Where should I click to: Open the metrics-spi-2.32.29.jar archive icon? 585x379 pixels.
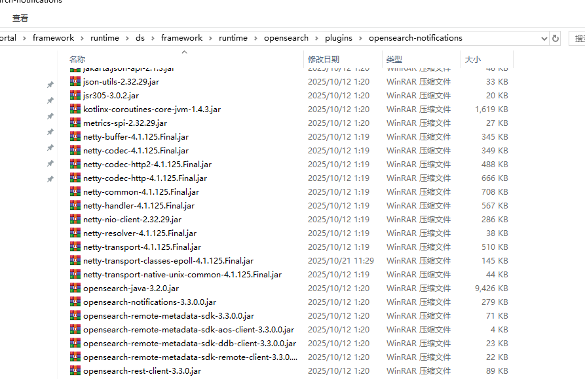75,123
